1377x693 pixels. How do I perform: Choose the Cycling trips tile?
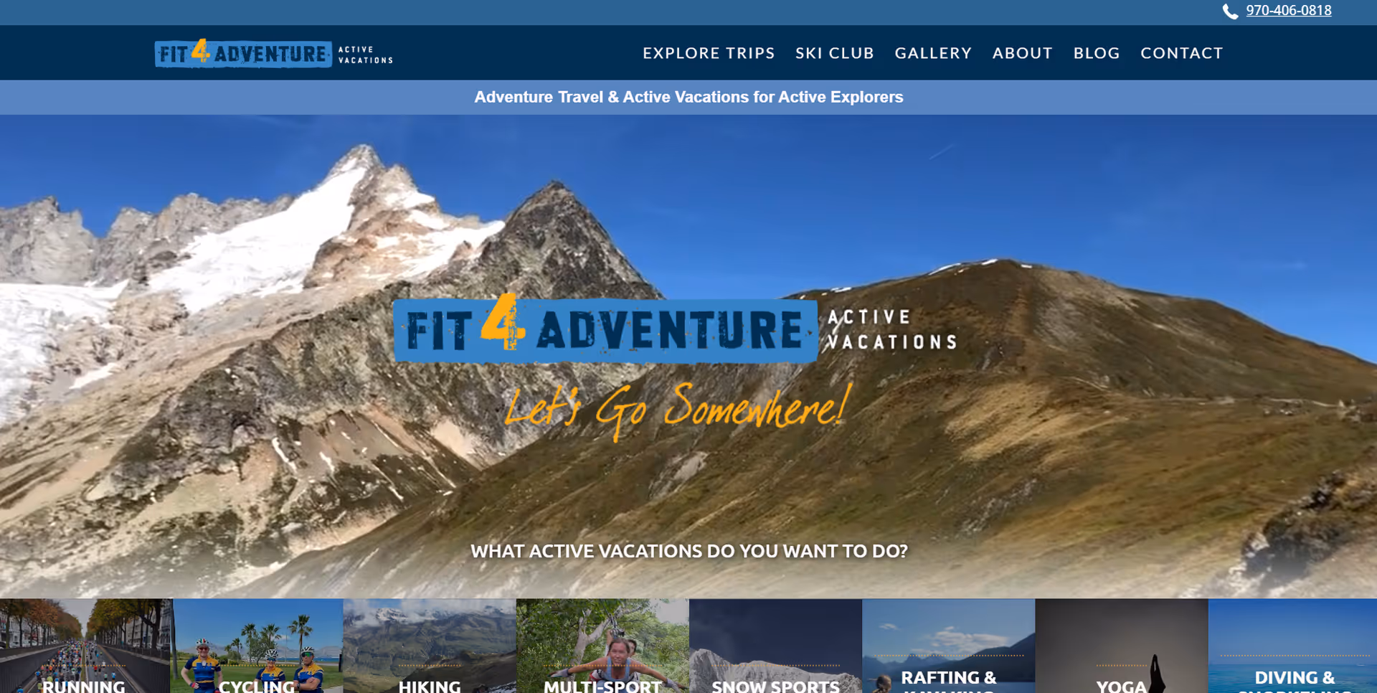257,646
